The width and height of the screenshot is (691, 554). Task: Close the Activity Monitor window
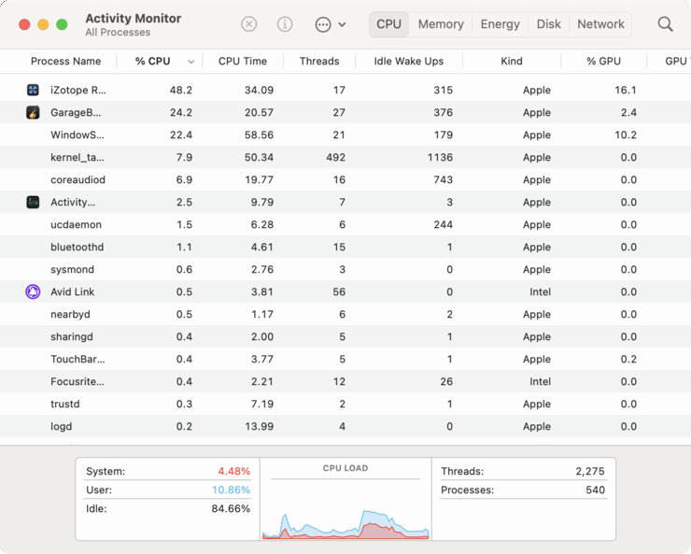click(x=24, y=24)
